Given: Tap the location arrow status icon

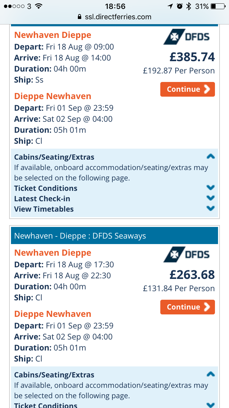Looking at the screenshot, I should (x=170, y=6).
